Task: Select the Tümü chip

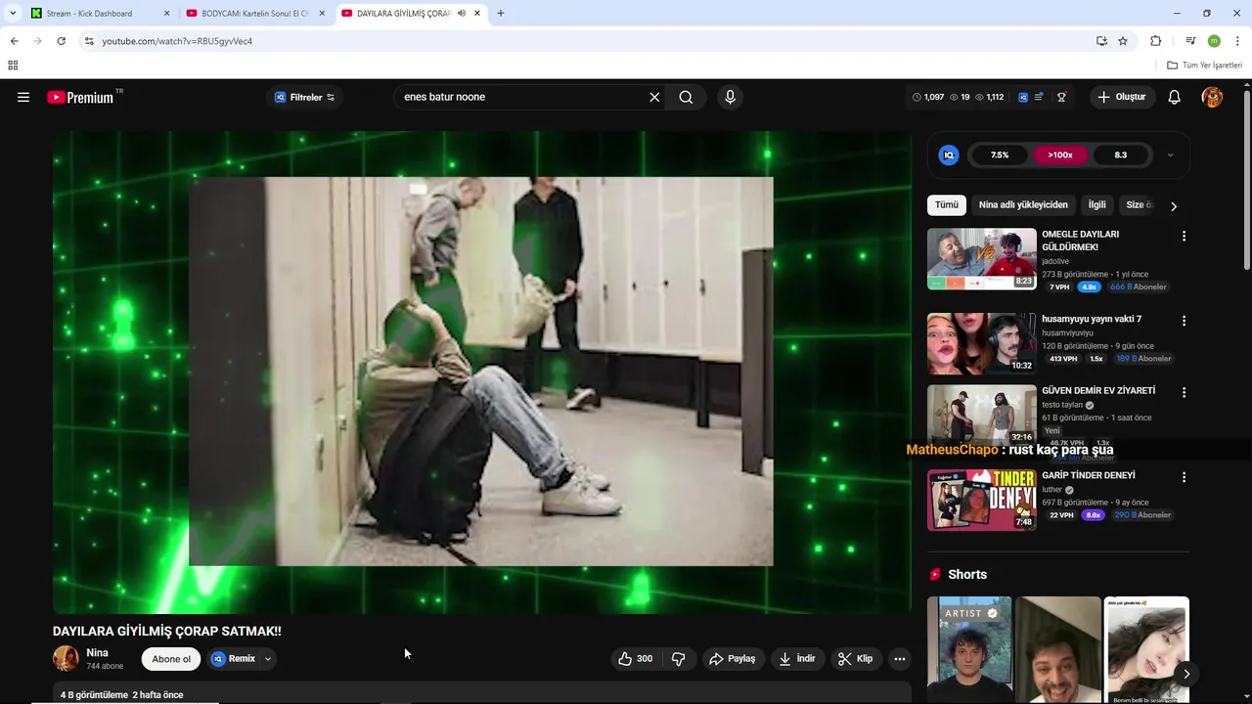Action: coord(947,205)
